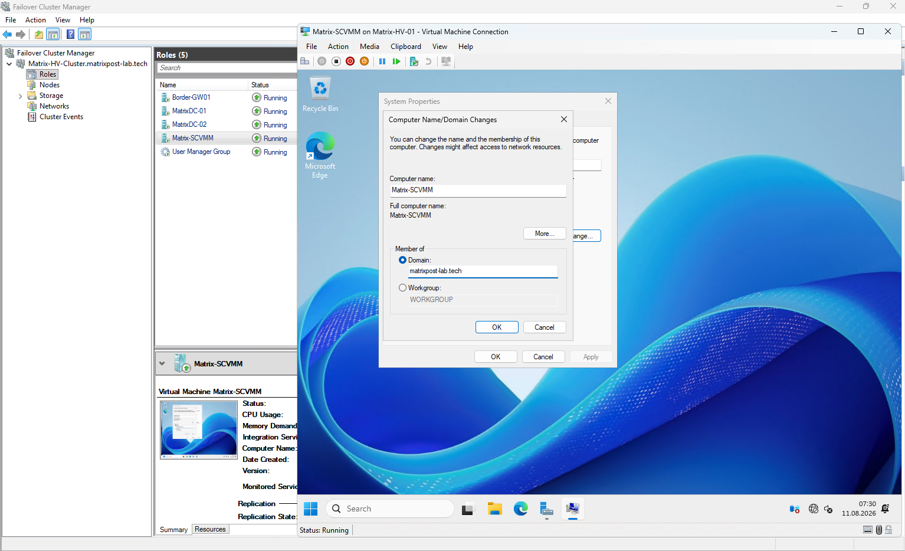Launch Edge from the guest taskbar
This screenshot has width=905, height=551.
(x=520, y=509)
